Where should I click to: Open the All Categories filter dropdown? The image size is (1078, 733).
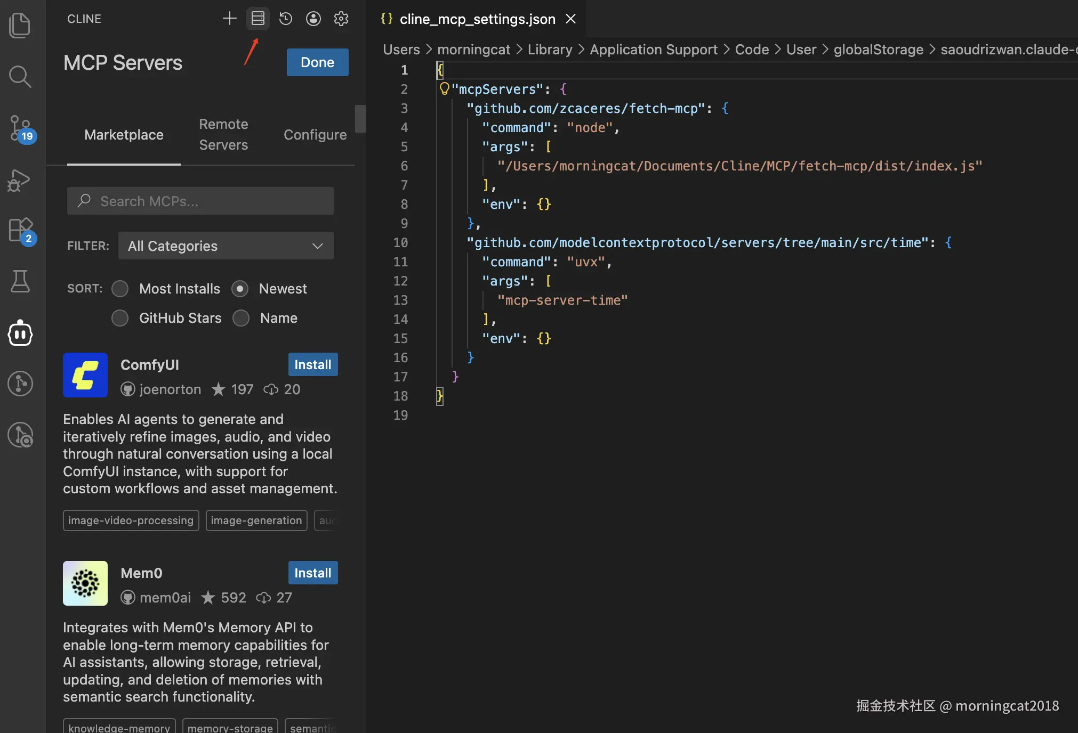point(226,246)
